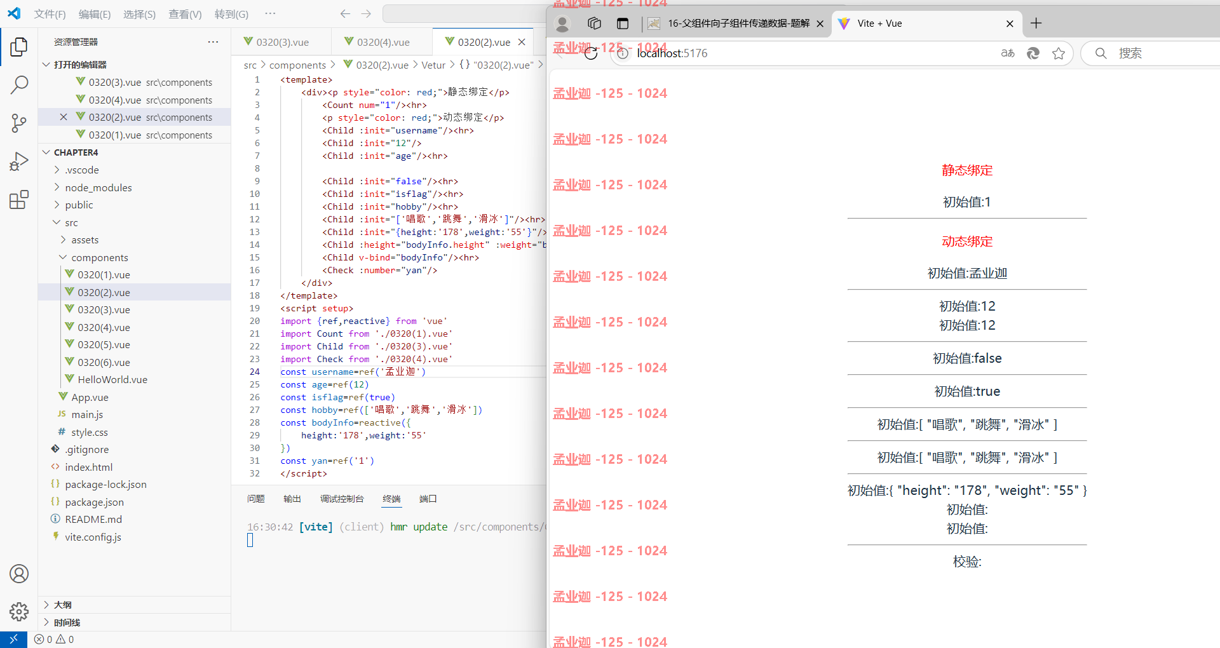Open the 选择(S) menu
1220x648 pixels.
[139, 14]
